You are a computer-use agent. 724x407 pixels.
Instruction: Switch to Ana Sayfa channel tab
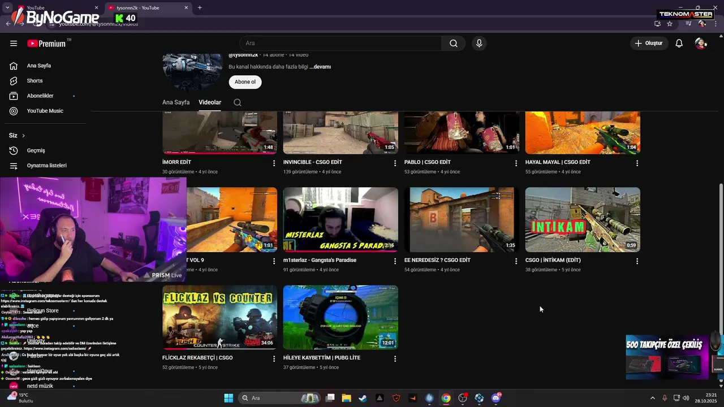point(176,102)
